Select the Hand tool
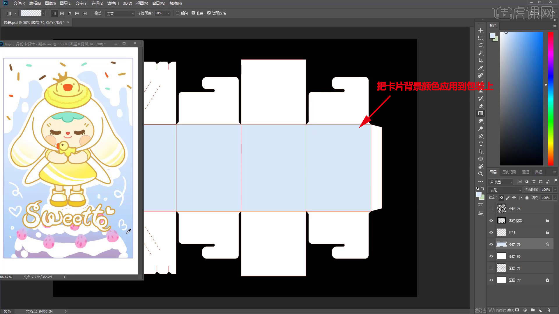This screenshot has height=314, width=559. pos(481,167)
